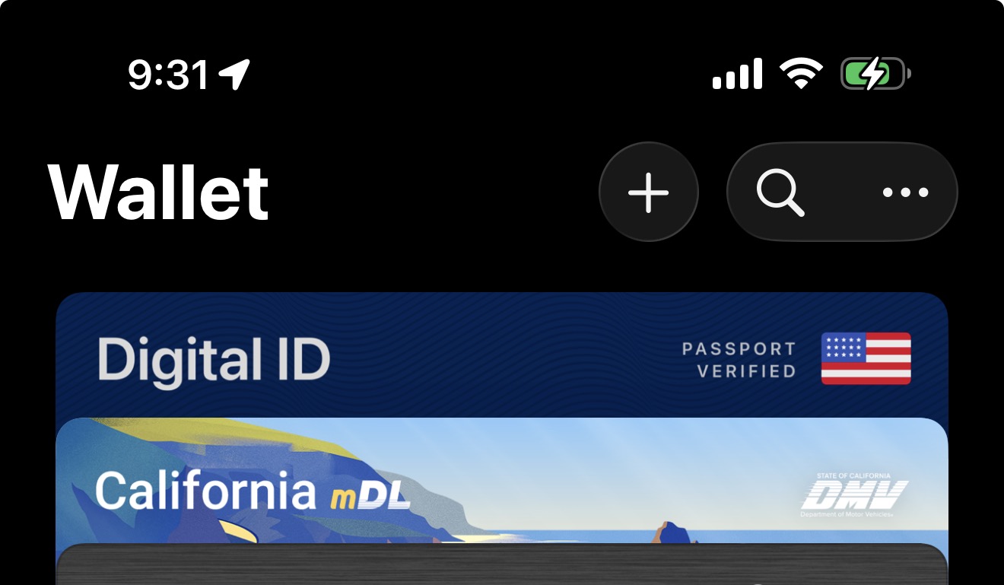The image size is (1004, 585).
Task: Select the dark gray card at bottom
Action: coord(502,564)
